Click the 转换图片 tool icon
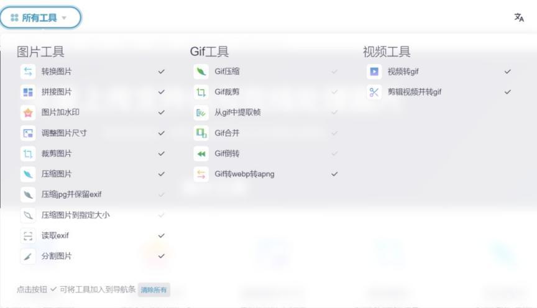 click(x=28, y=71)
